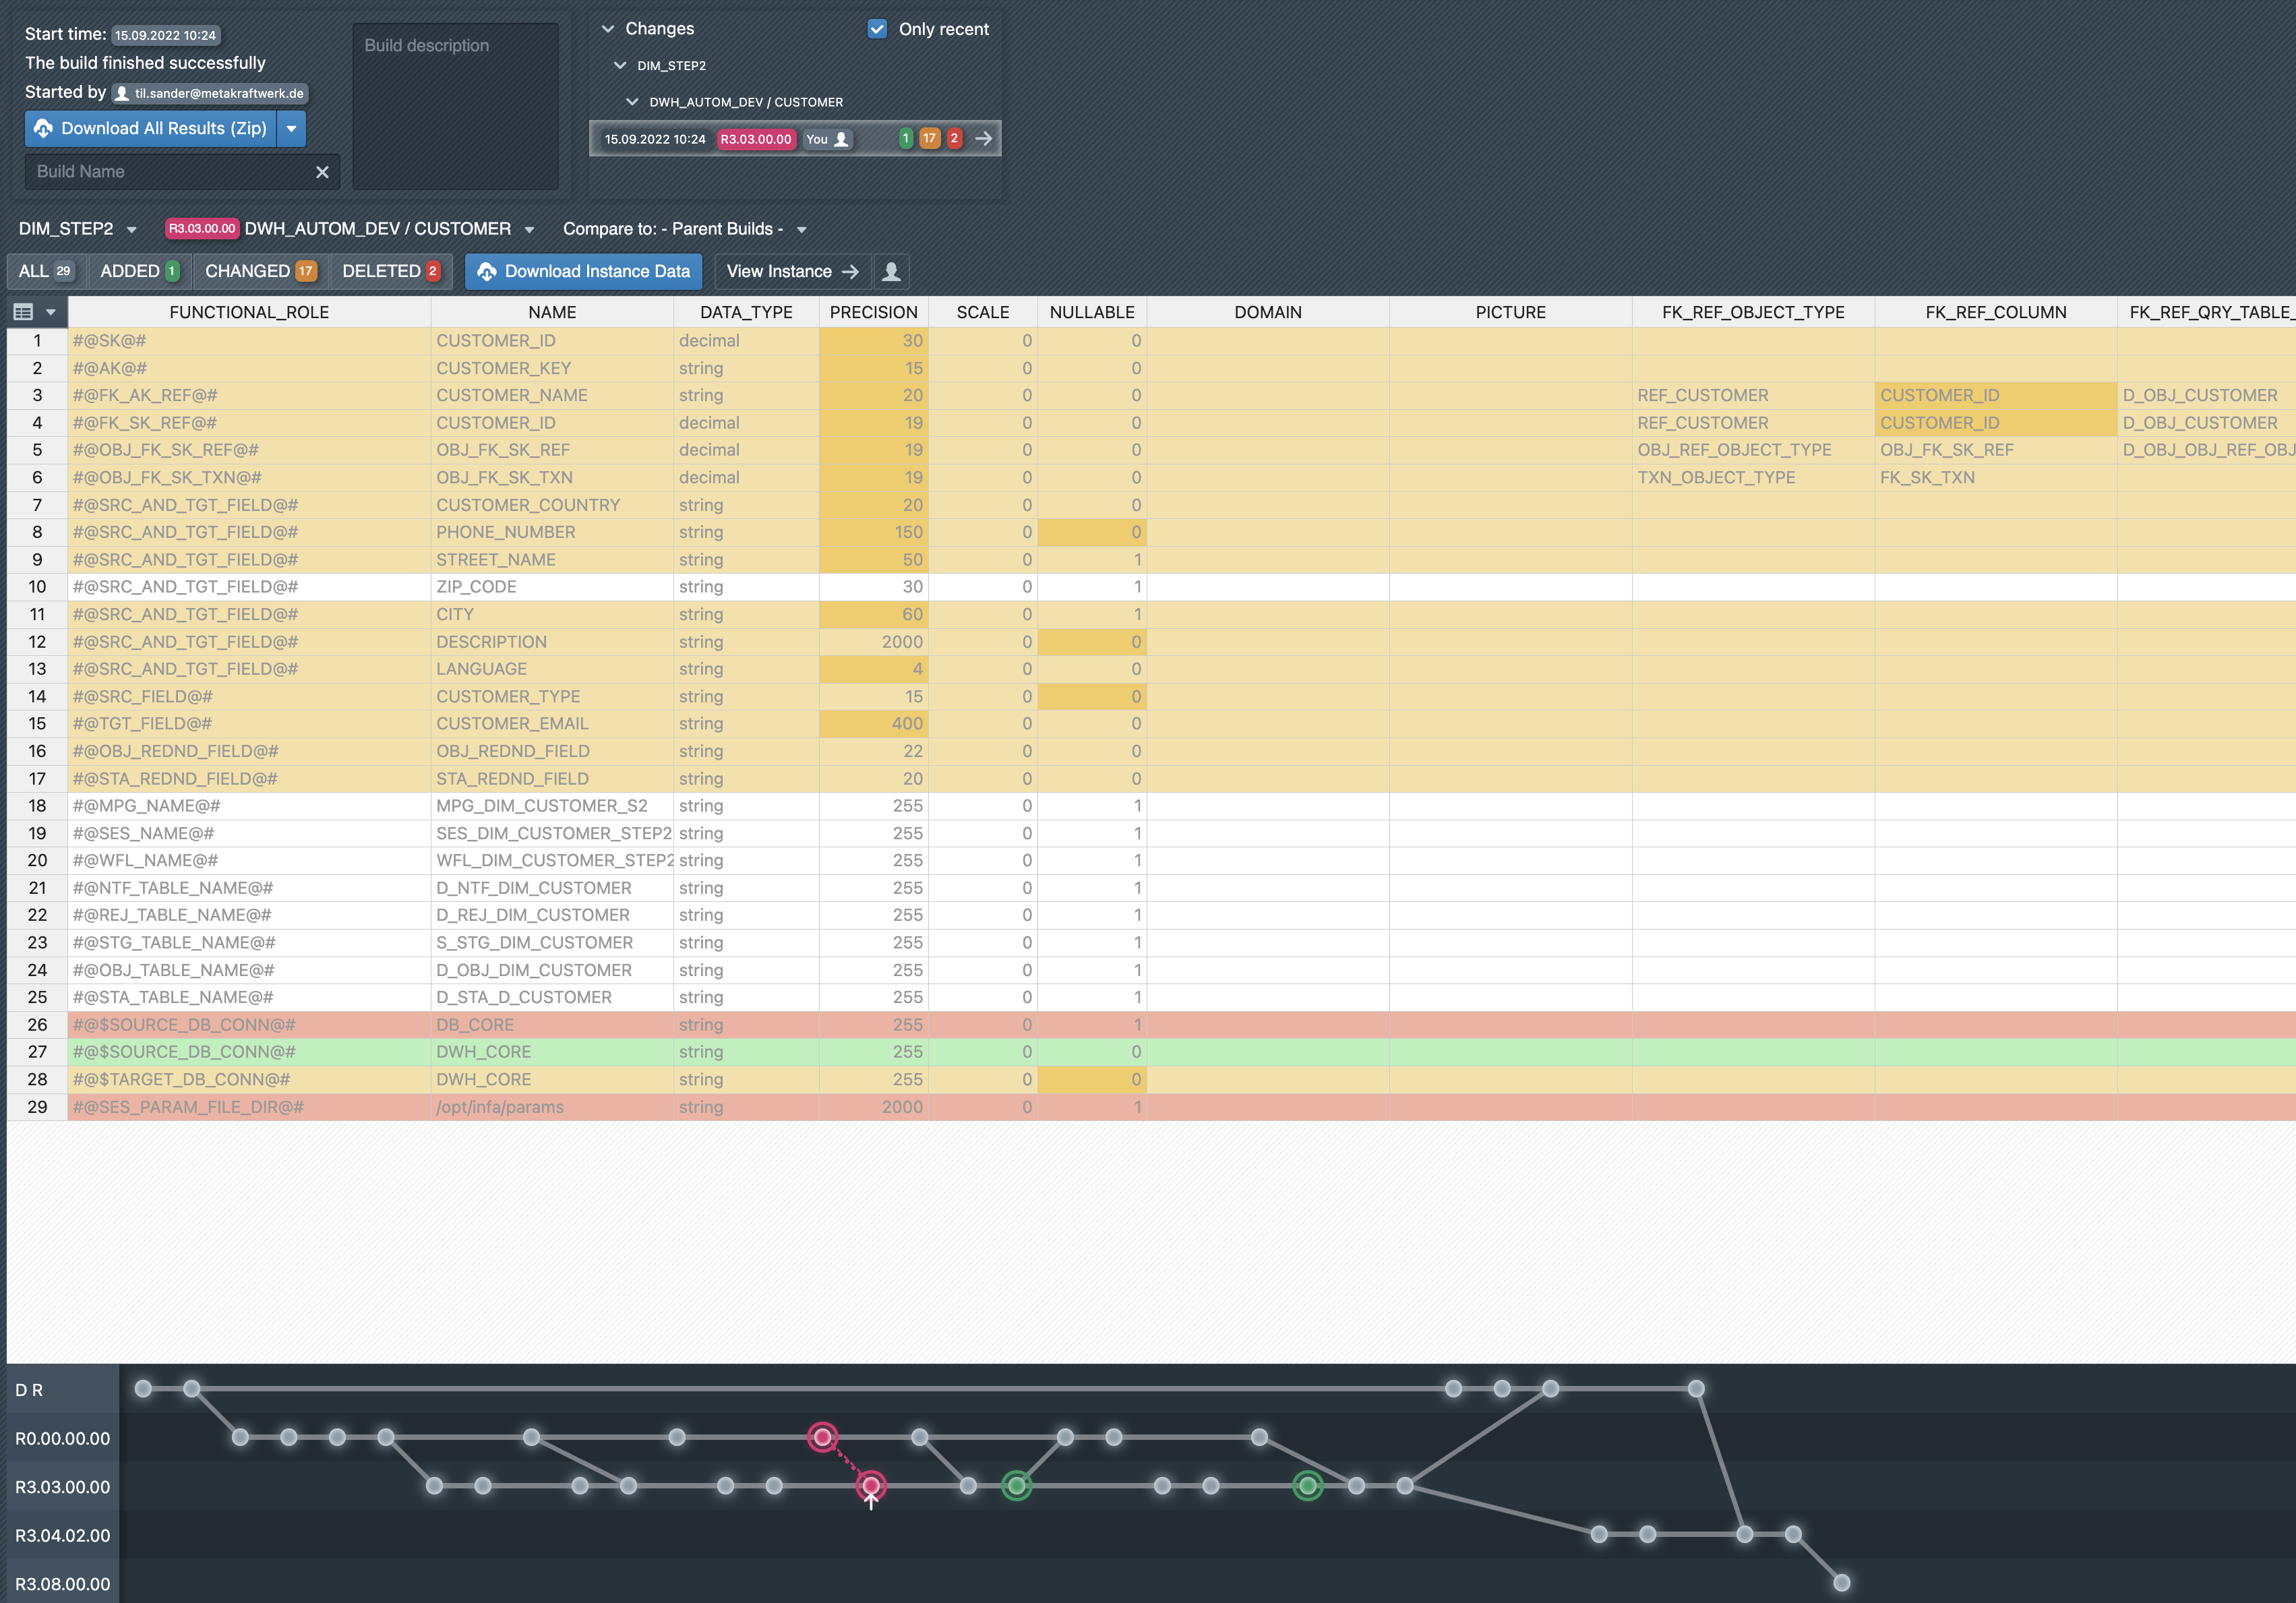The image size is (2296, 1603).
Task: Click the user icon in the You badge
Action: 842,139
